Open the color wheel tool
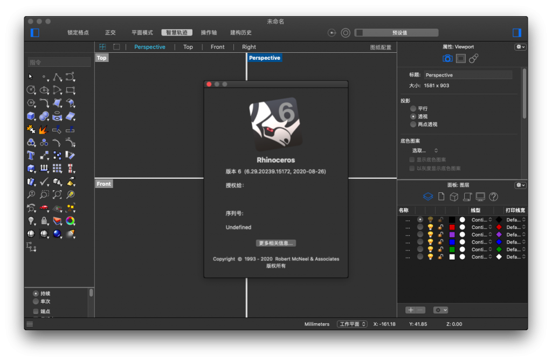Image resolution: width=552 pixels, height=362 pixels. pyautogui.click(x=71, y=220)
